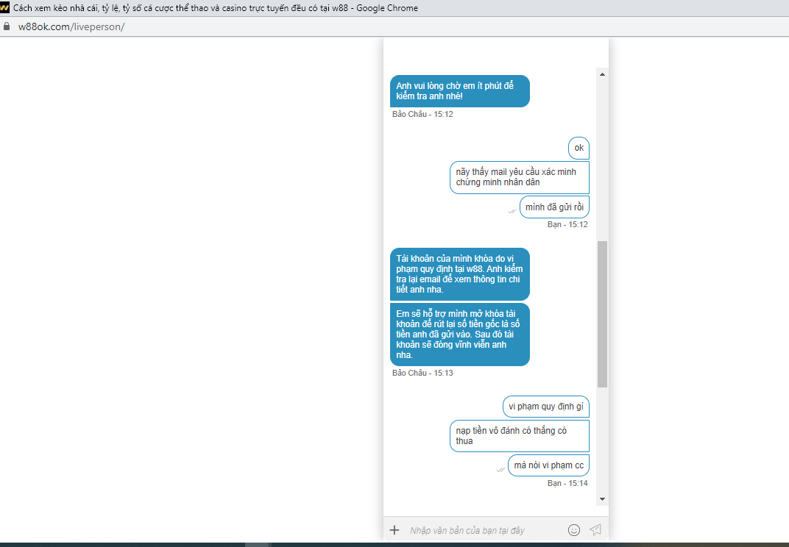Select the "nạp tiền vô đánh" message bubble

(519, 436)
